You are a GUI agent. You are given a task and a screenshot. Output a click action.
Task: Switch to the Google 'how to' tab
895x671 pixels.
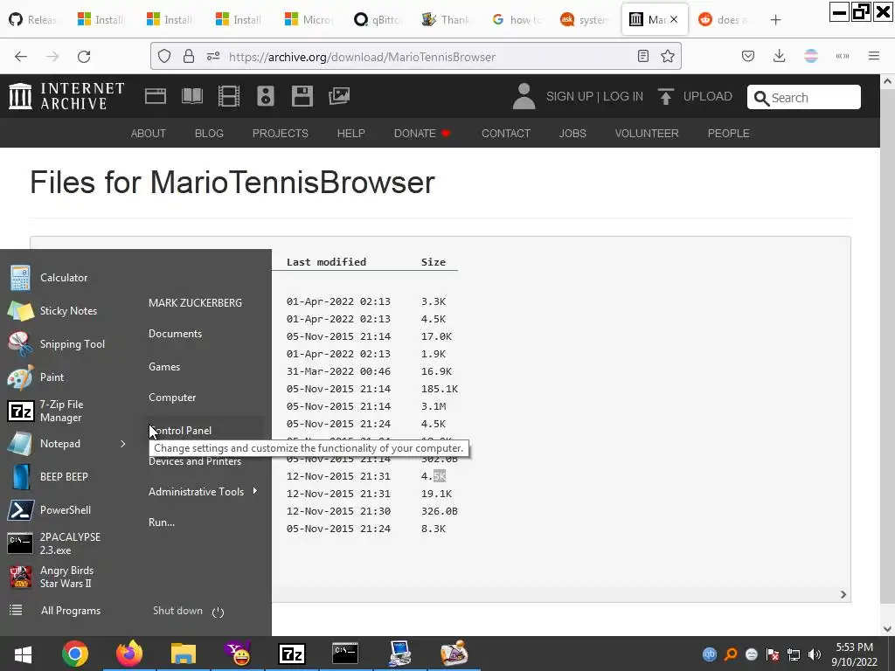click(517, 20)
